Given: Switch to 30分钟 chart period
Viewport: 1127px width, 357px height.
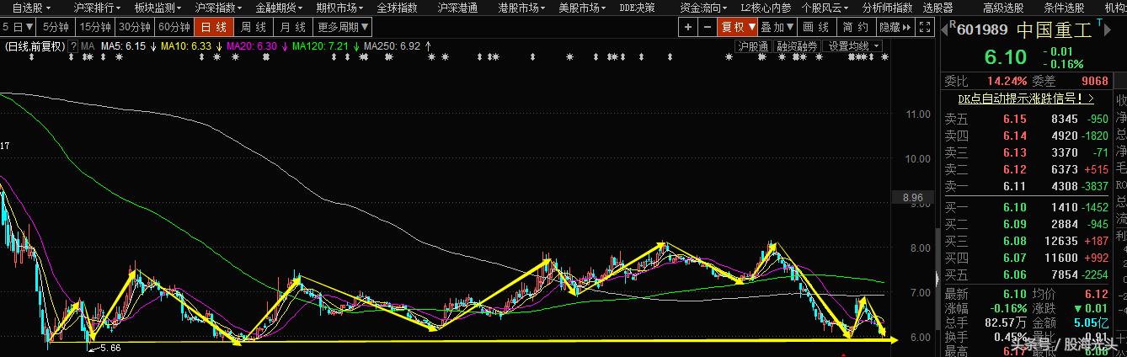Looking at the screenshot, I should pyautogui.click(x=134, y=27).
